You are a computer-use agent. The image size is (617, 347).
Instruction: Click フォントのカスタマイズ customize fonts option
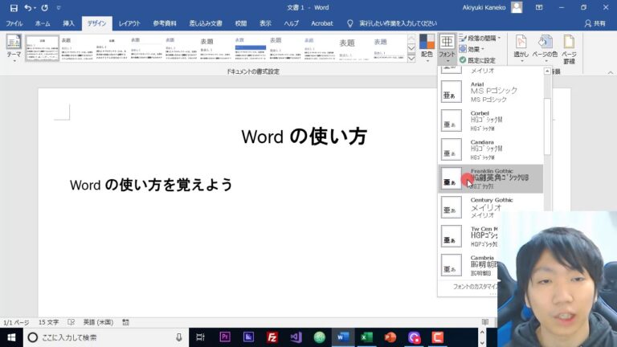pyautogui.click(x=474, y=287)
